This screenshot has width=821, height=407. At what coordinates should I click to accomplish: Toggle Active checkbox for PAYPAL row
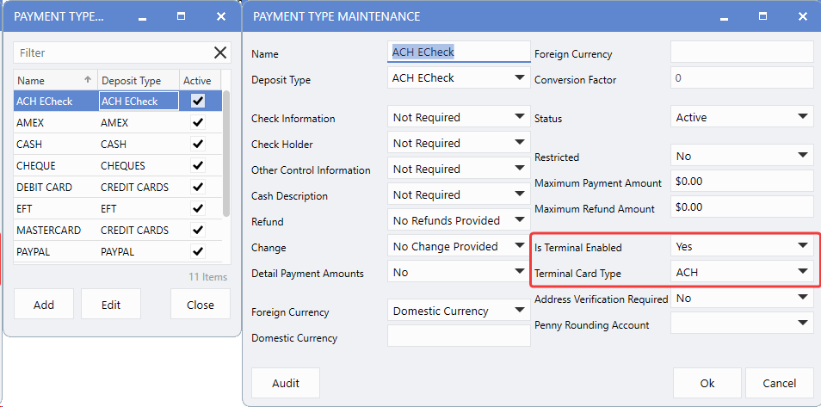(198, 251)
